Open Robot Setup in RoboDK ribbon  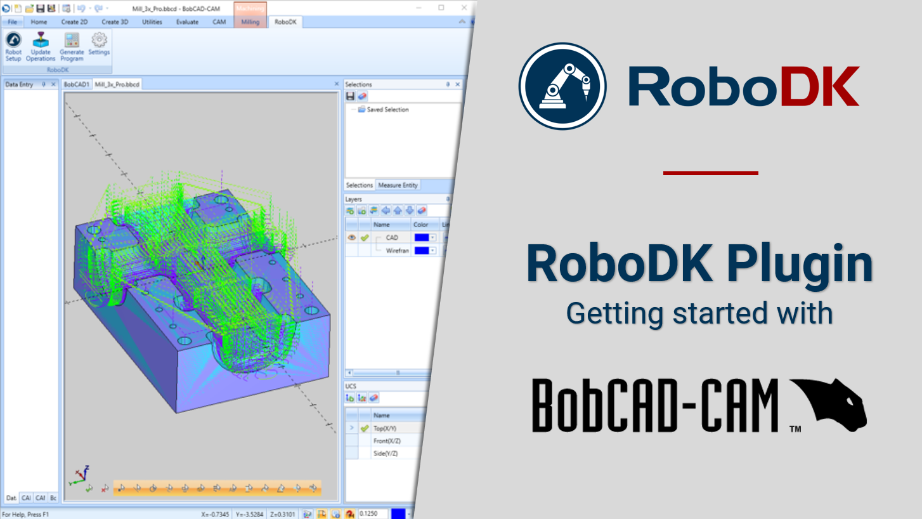[13, 46]
